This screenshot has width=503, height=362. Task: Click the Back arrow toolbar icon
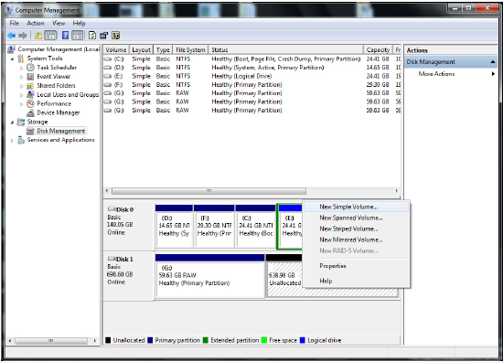11,36
